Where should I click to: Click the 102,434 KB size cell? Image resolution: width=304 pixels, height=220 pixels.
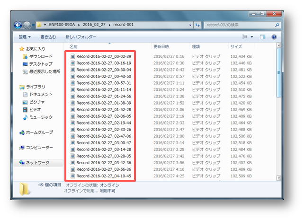point(241,56)
